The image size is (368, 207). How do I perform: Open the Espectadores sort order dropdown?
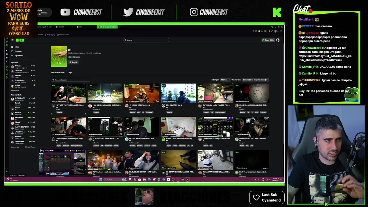[x=255, y=80]
